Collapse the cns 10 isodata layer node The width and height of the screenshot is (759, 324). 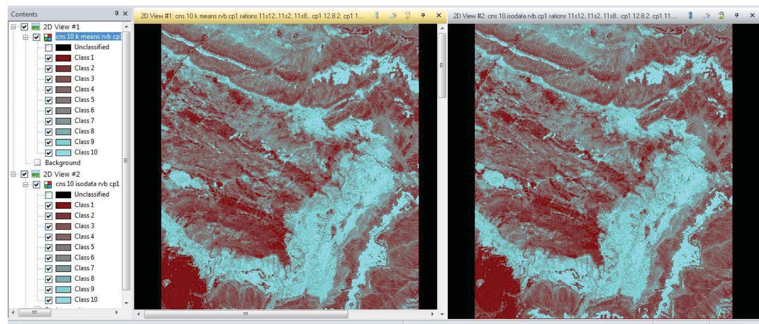(x=26, y=185)
